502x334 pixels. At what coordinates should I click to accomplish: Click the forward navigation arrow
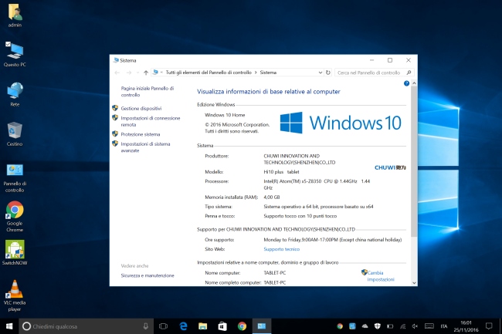pyautogui.click(x=129, y=73)
